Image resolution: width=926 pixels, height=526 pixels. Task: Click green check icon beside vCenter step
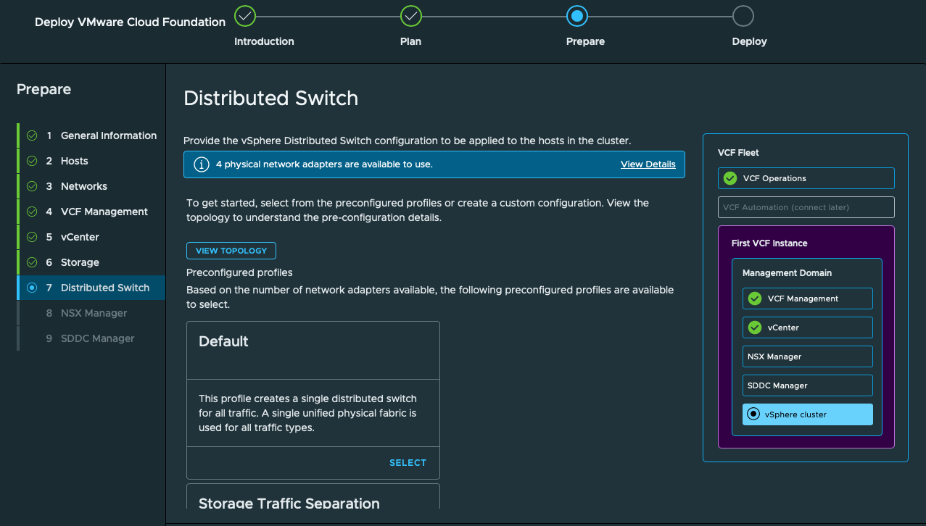(x=32, y=237)
